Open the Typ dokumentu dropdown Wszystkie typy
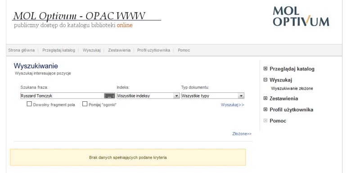Viewport: 360px width, 173px height. pyautogui.click(x=212, y=96)
